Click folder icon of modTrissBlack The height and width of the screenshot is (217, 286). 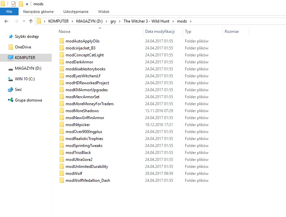62,152
